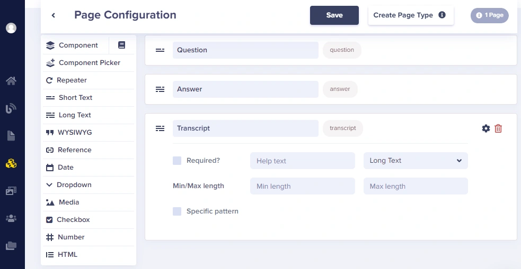Click the 1 Page badge button
The height and width of the screenshot is (269, 521).
(489, 15)
